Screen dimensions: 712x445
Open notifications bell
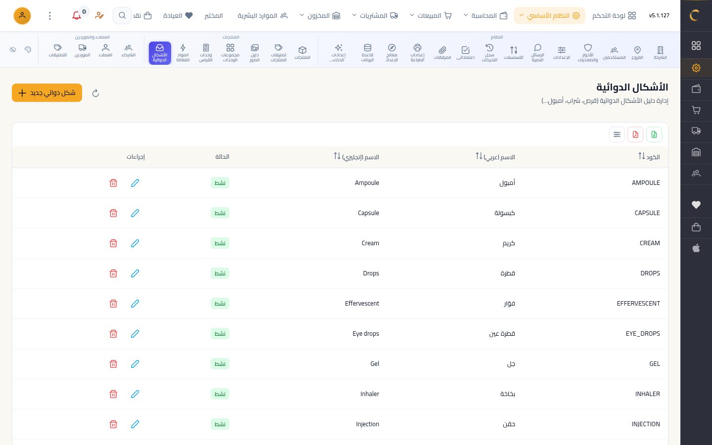(77, 16)
